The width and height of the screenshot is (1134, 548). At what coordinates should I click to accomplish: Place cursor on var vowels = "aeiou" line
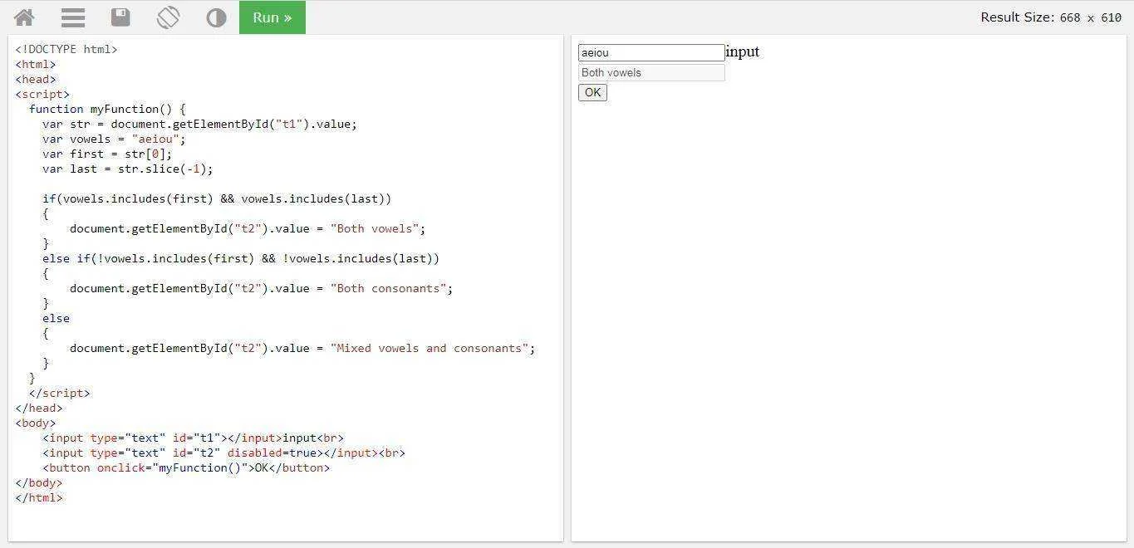[115, 139]
